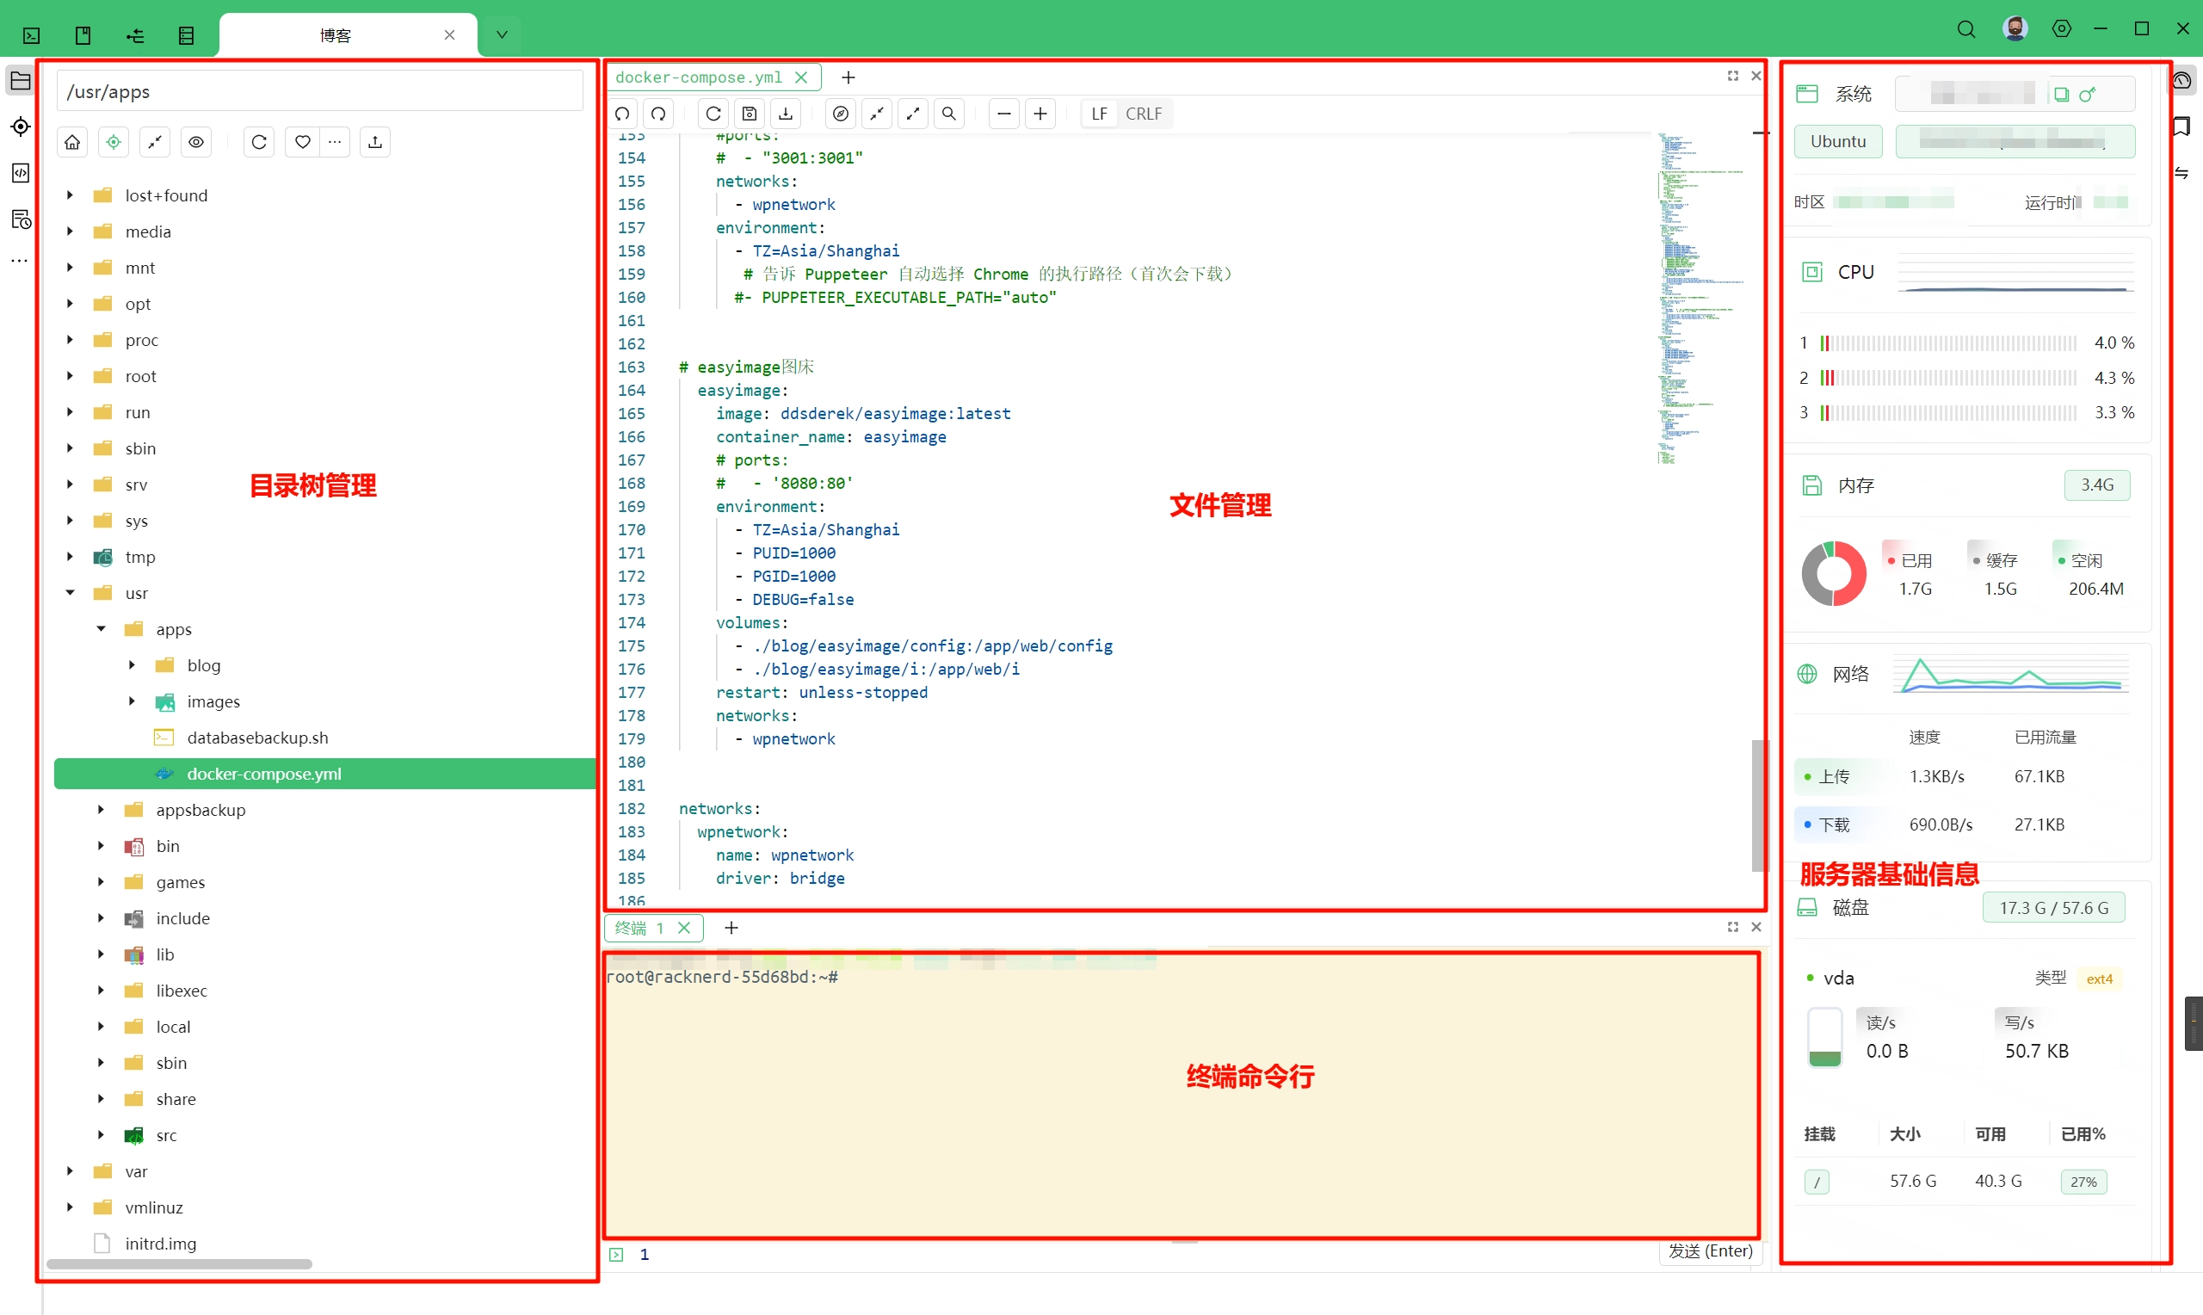Image resolution: width=2203 pixels, height=1315 pixels.
Task: Add current path to favorites heart
Action: pos(302,142)
